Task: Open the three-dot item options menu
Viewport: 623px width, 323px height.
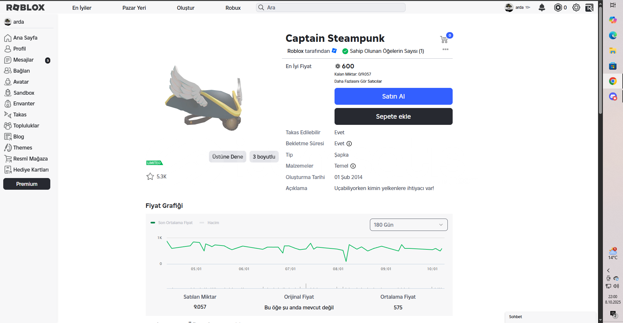Action: tap(445, 49)
